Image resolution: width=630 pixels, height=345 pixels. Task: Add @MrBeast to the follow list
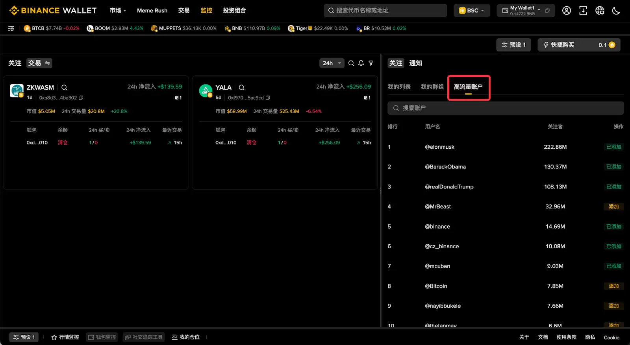(613, 207)
